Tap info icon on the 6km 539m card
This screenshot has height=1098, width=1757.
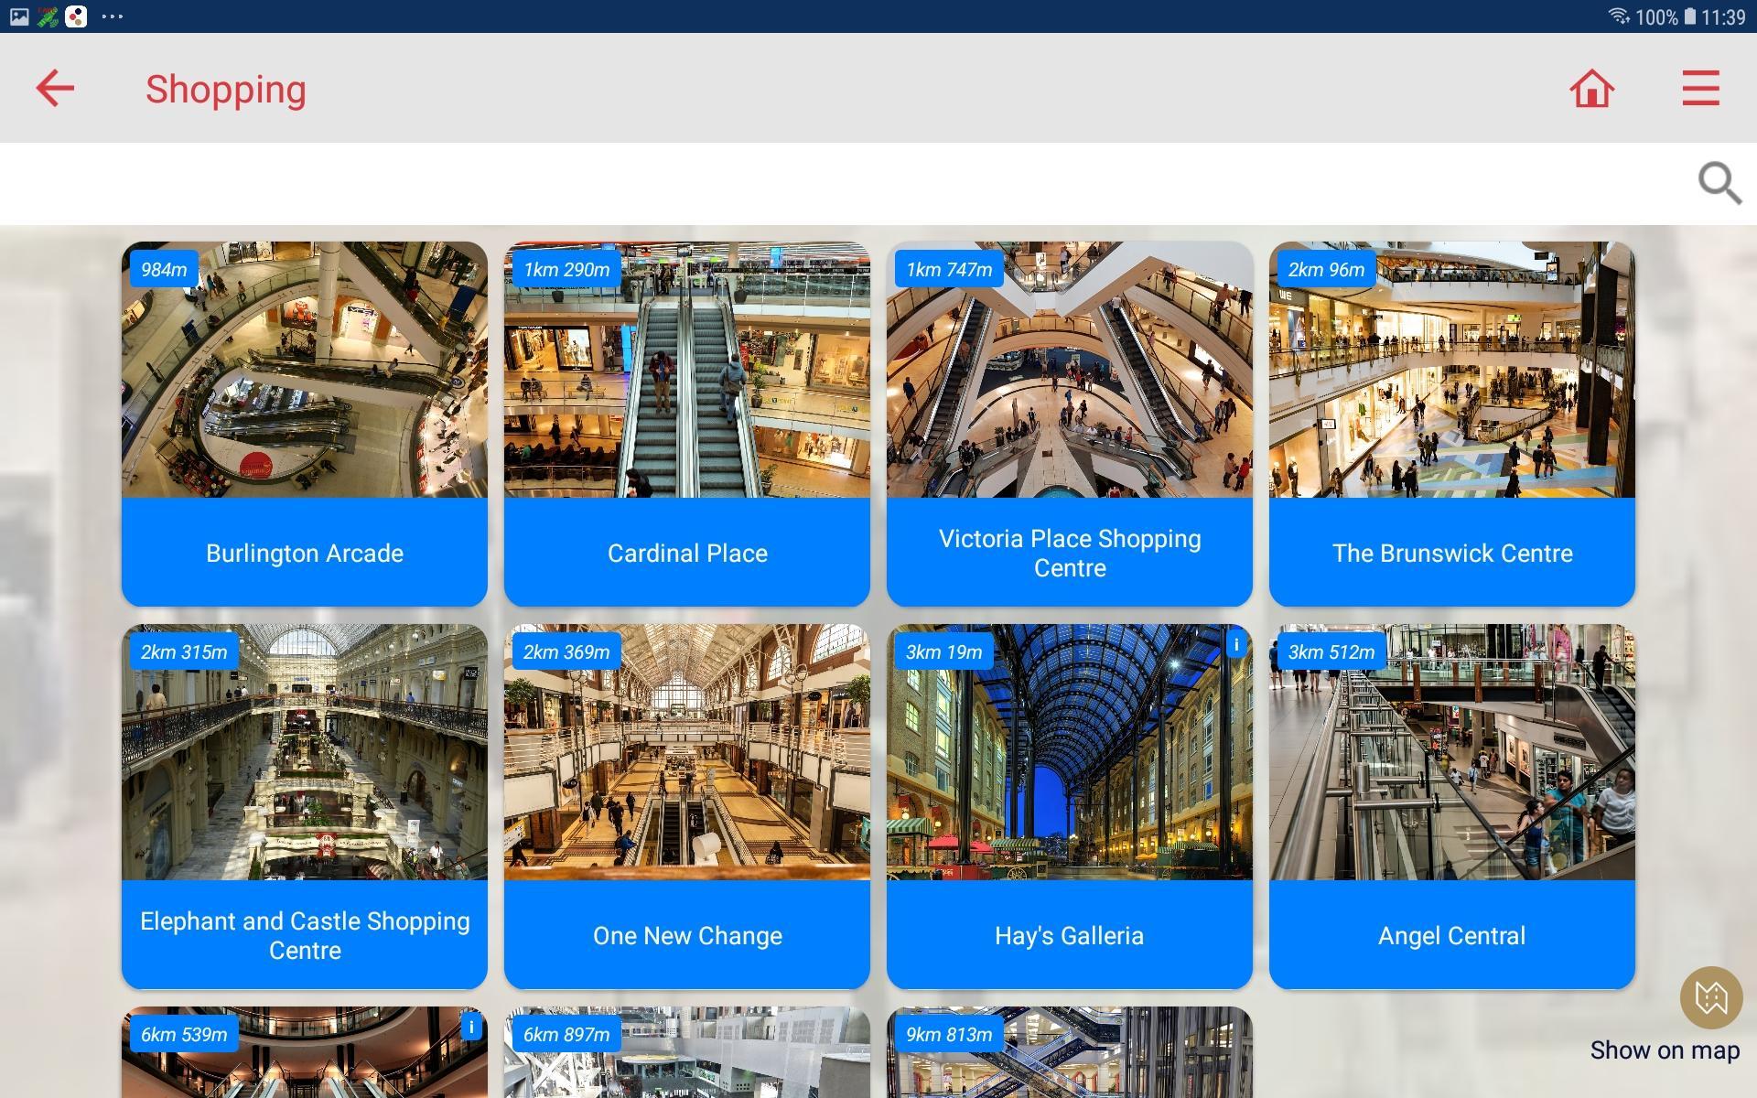471,1028
